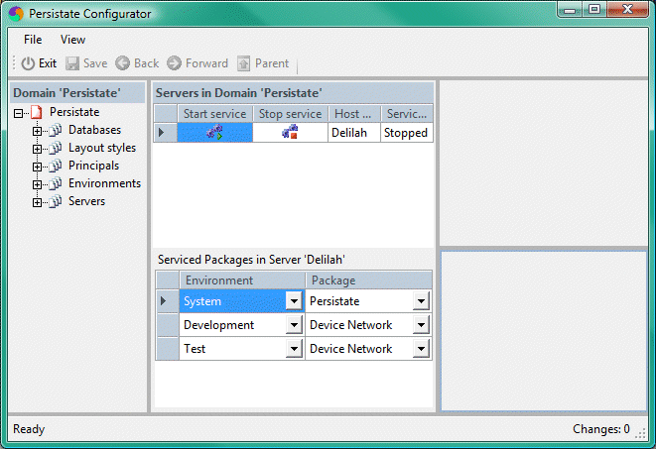Open the System environment dropdown
This screenshot has height=449, width=656.
[x=293, y=301]
